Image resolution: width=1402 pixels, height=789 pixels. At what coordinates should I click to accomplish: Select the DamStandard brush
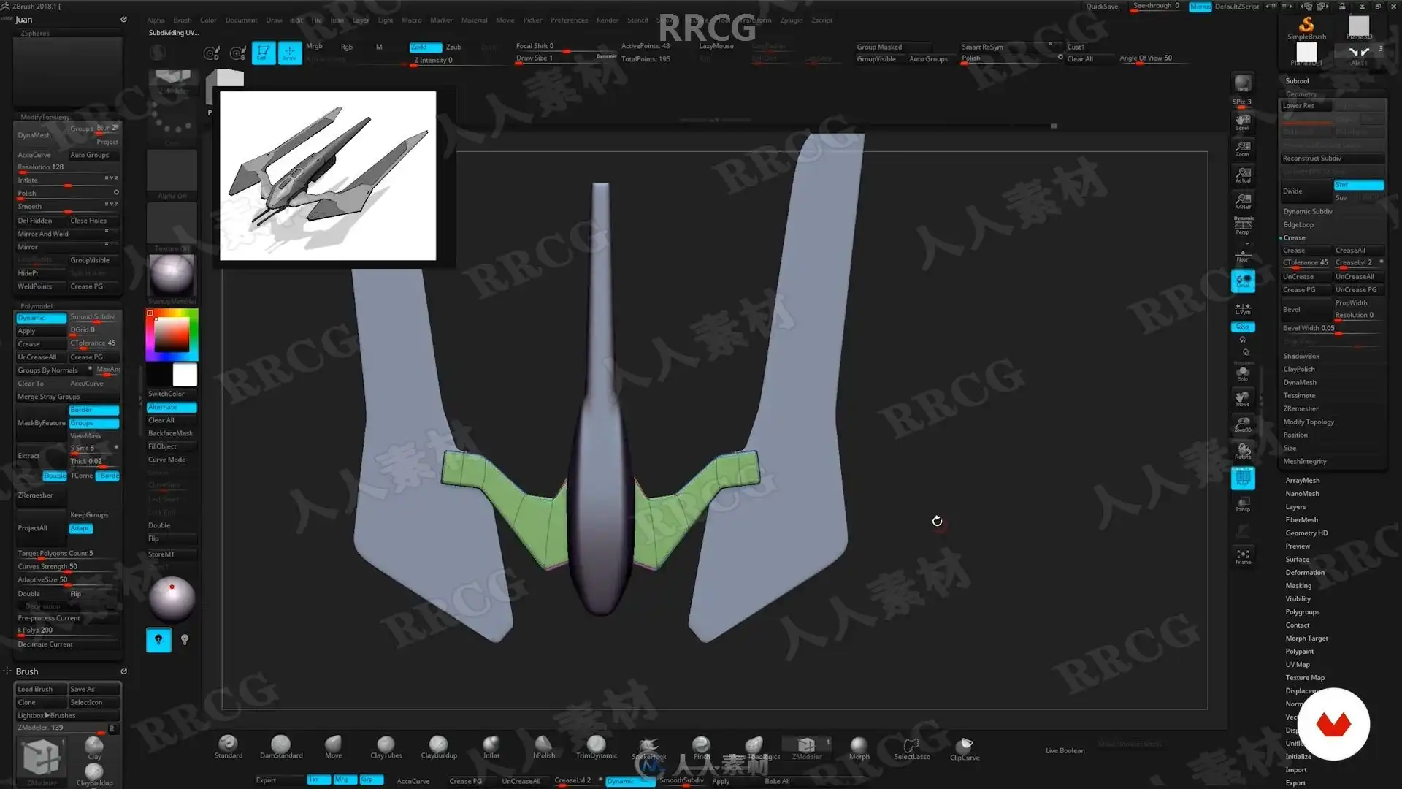pos(280,746)
